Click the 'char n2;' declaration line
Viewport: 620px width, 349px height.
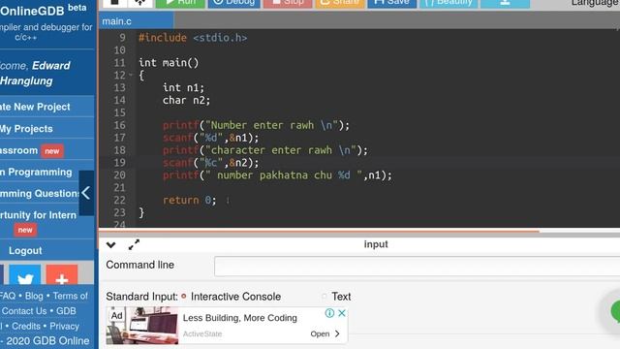(x=186, y=100)
